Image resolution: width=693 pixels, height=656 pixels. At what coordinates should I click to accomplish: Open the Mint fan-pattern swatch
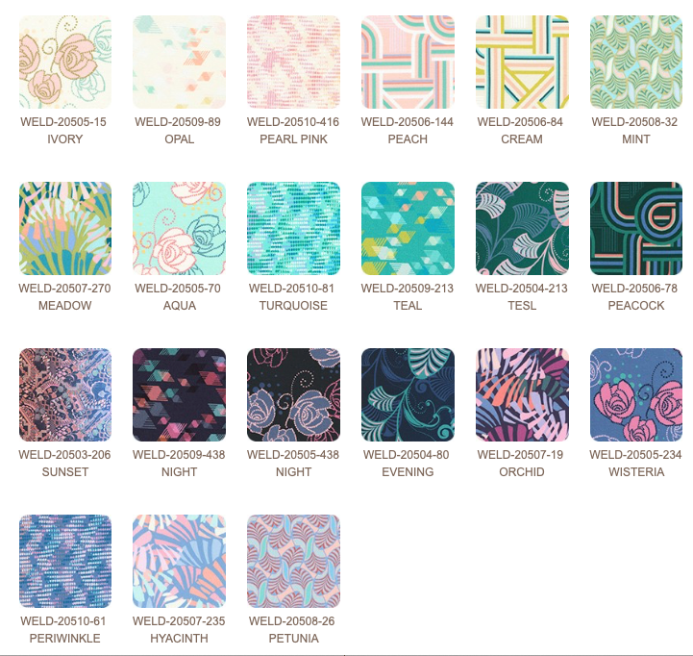click(636, 62)
